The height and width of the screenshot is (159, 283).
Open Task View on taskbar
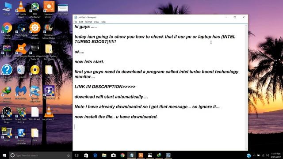click(x=76, y=155)
